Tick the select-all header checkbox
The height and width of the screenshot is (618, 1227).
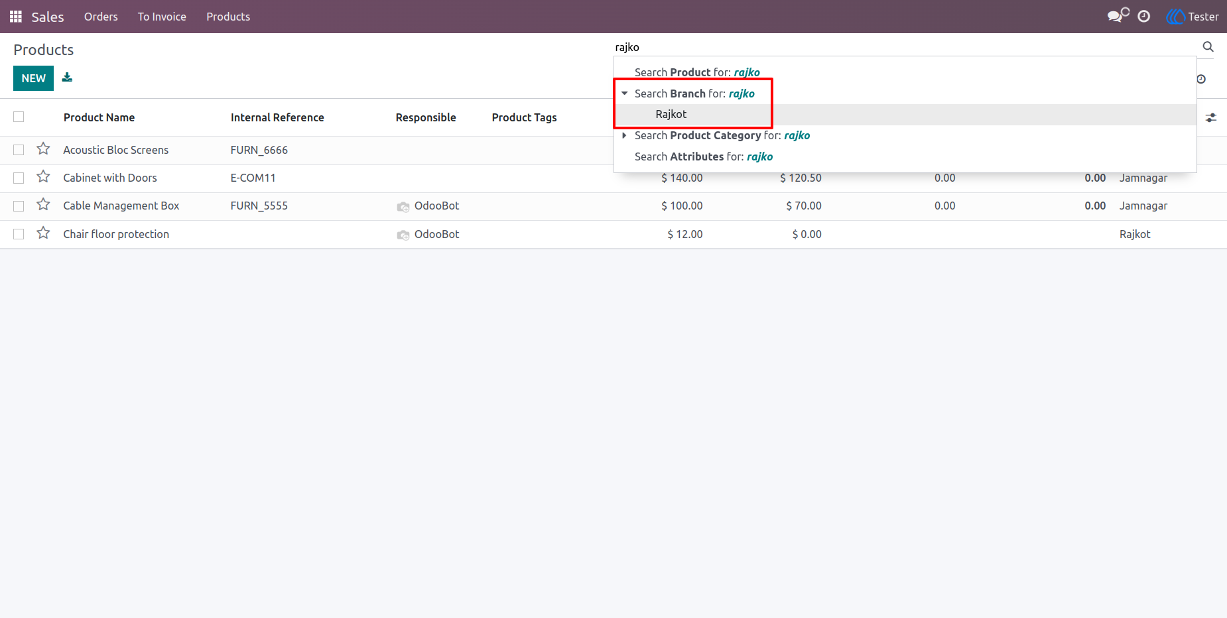click(19, 117)
